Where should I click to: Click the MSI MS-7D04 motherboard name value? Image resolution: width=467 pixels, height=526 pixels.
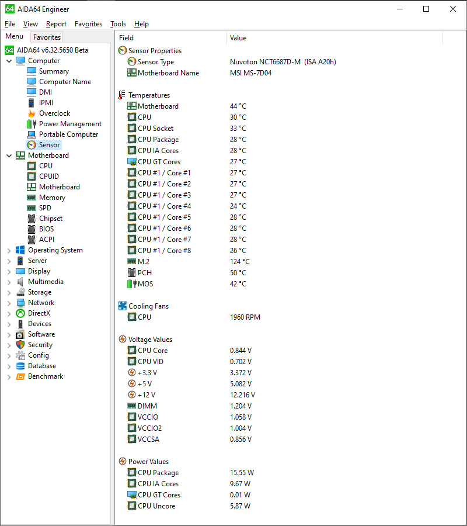point(250,73)
